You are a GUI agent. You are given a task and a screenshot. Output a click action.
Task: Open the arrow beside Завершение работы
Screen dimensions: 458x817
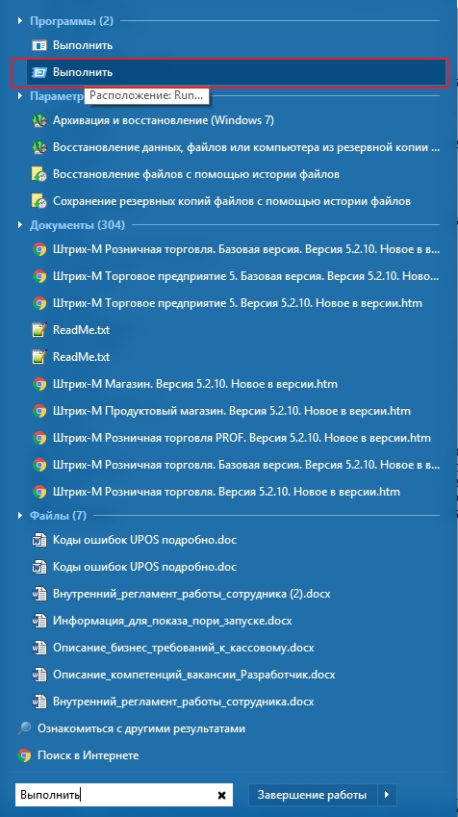pyautogui.click(x=387, y=795)
